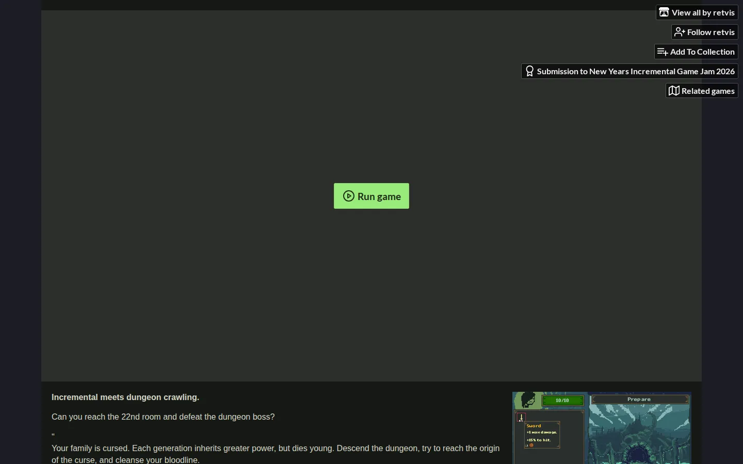
Task: Open View all by retvis link
Action: (697, 12)
